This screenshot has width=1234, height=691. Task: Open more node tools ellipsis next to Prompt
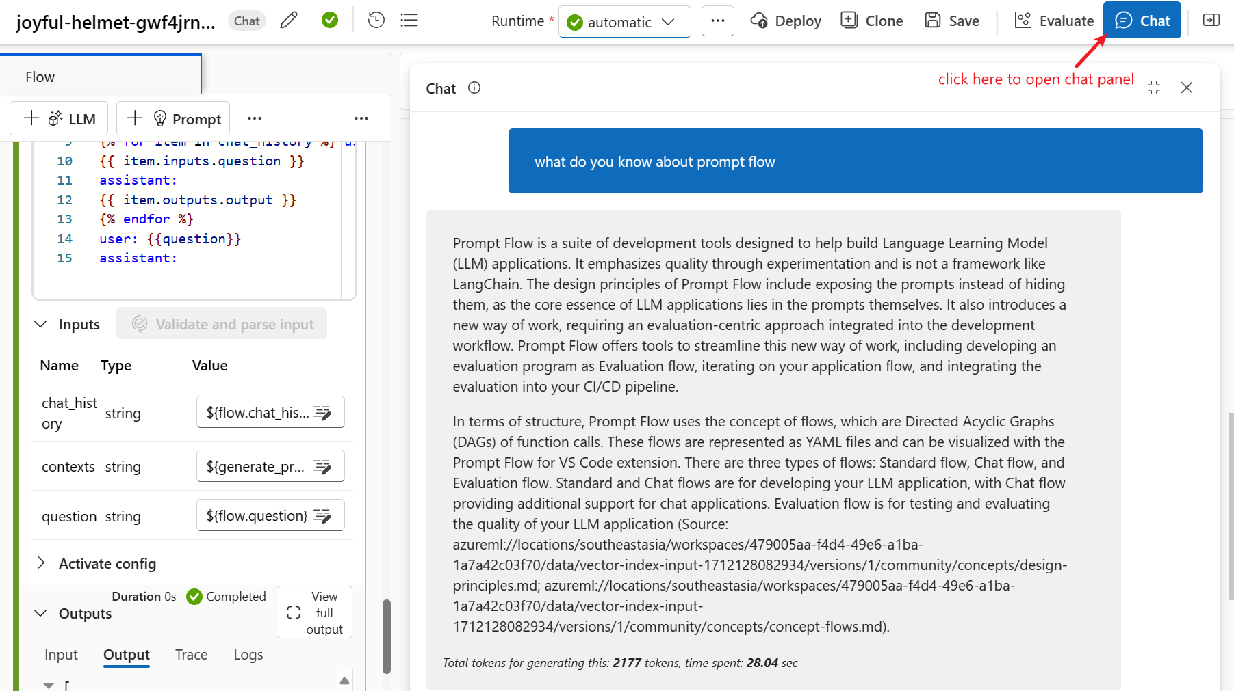pos(255,119)
